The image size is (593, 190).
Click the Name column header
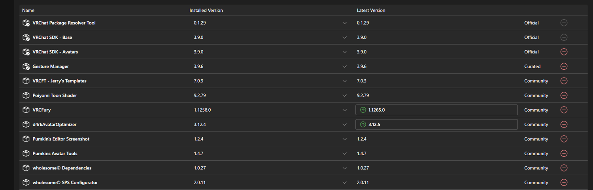(28, 10)
